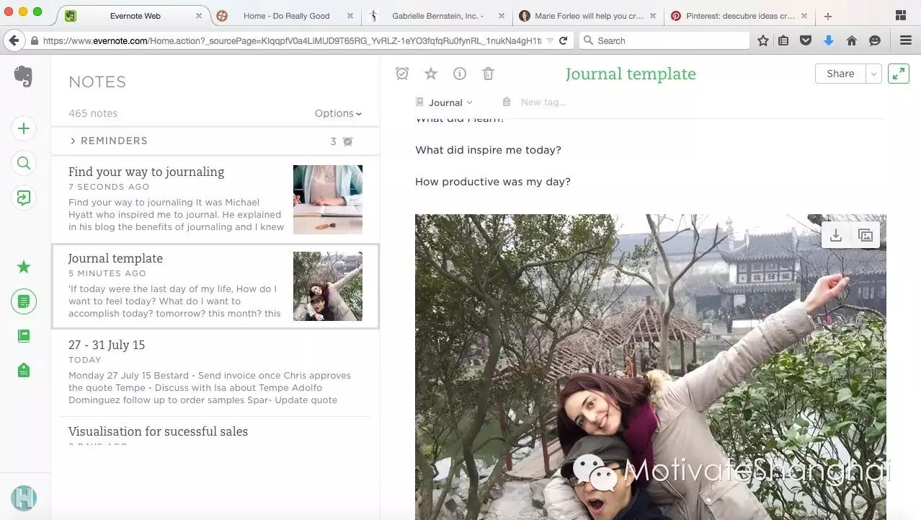Click the 465 notes count label
The image size is (921, 520).
[x=93, y=113]
